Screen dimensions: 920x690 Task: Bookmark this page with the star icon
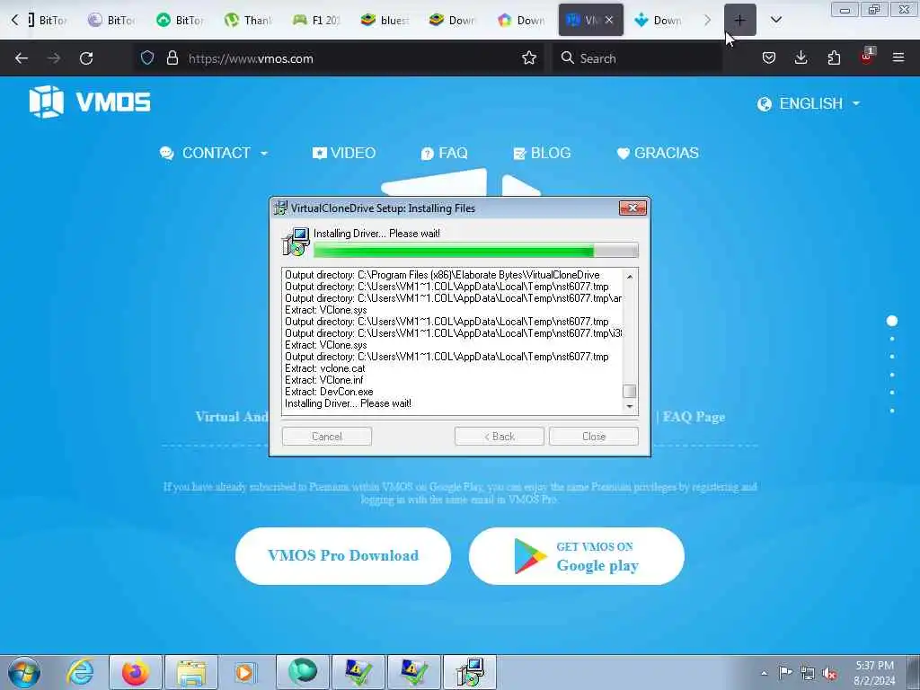tap(529, 57)
